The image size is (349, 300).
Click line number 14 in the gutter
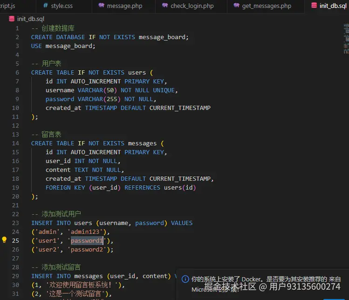tap(15, 143)
